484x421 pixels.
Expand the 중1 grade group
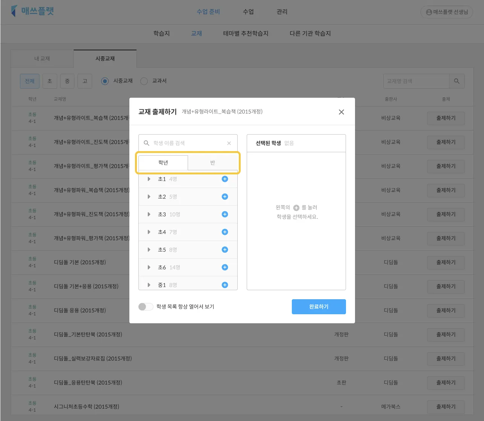coord(149,285)
